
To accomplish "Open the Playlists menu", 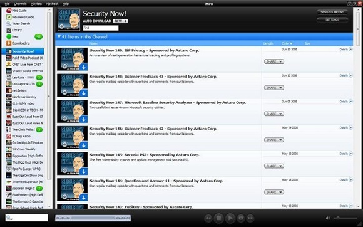I will [36, 4].
